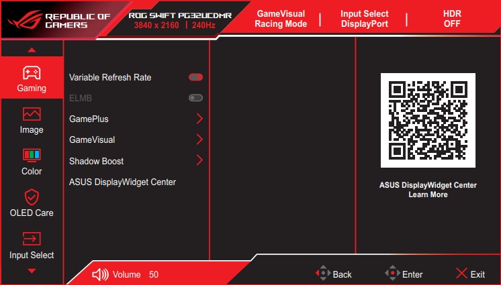
Task: Select the Gaming controller icon
Action: pyautogui.click(x=32, y=72)
